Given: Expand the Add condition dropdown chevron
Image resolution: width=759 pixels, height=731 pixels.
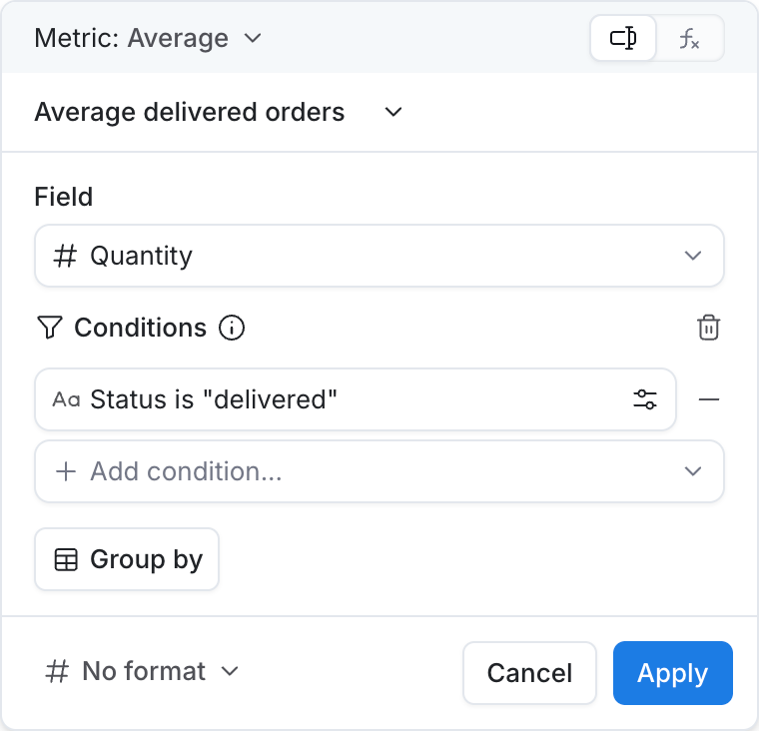Looking at the screenshot, I should coord(693,471).
